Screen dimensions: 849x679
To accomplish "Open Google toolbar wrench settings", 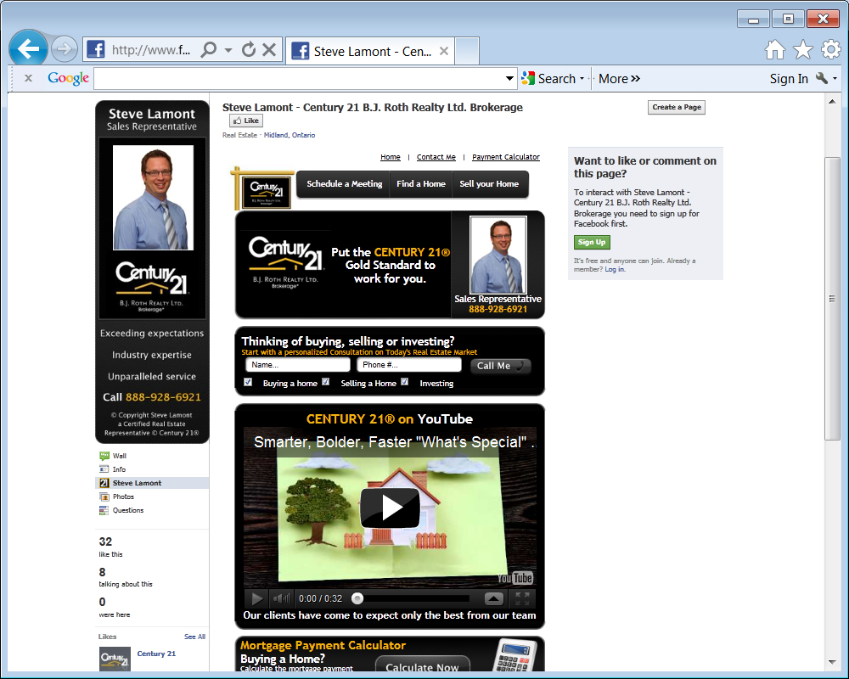I will click(x=822, y=79).
